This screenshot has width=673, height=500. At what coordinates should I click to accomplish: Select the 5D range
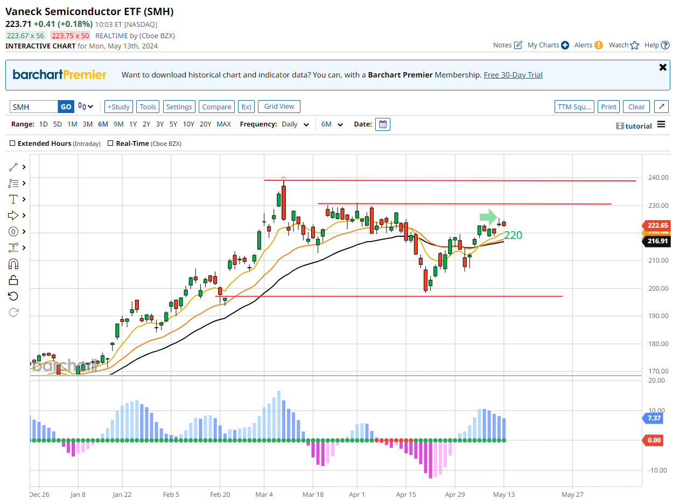58,124
